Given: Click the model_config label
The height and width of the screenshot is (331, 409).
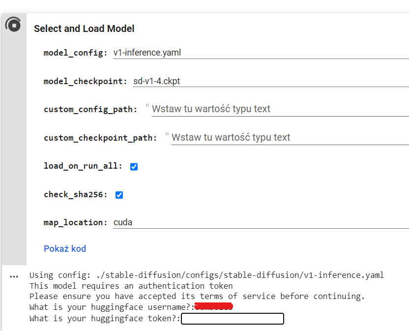Looking at the screenshot, I should (x=75, y=53).
